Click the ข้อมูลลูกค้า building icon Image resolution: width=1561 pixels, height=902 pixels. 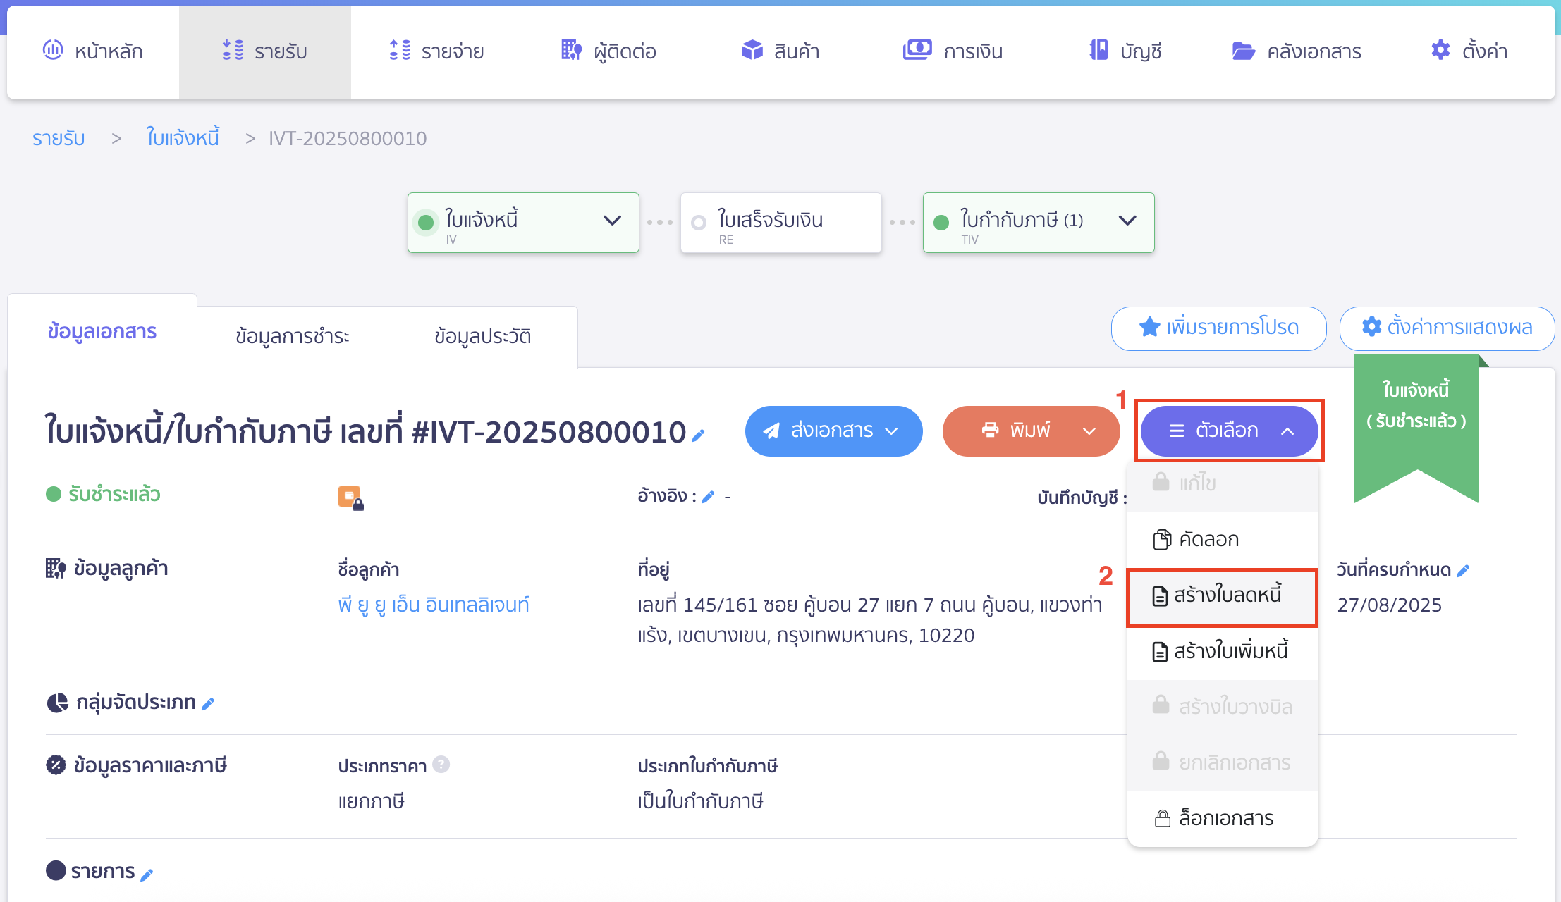point(56,568)
